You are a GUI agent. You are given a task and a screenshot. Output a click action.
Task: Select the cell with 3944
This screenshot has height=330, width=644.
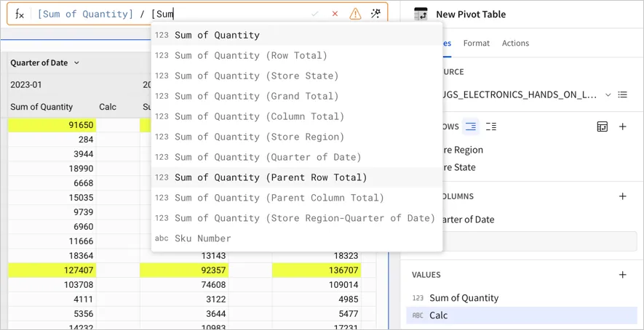tap(52, 154)
